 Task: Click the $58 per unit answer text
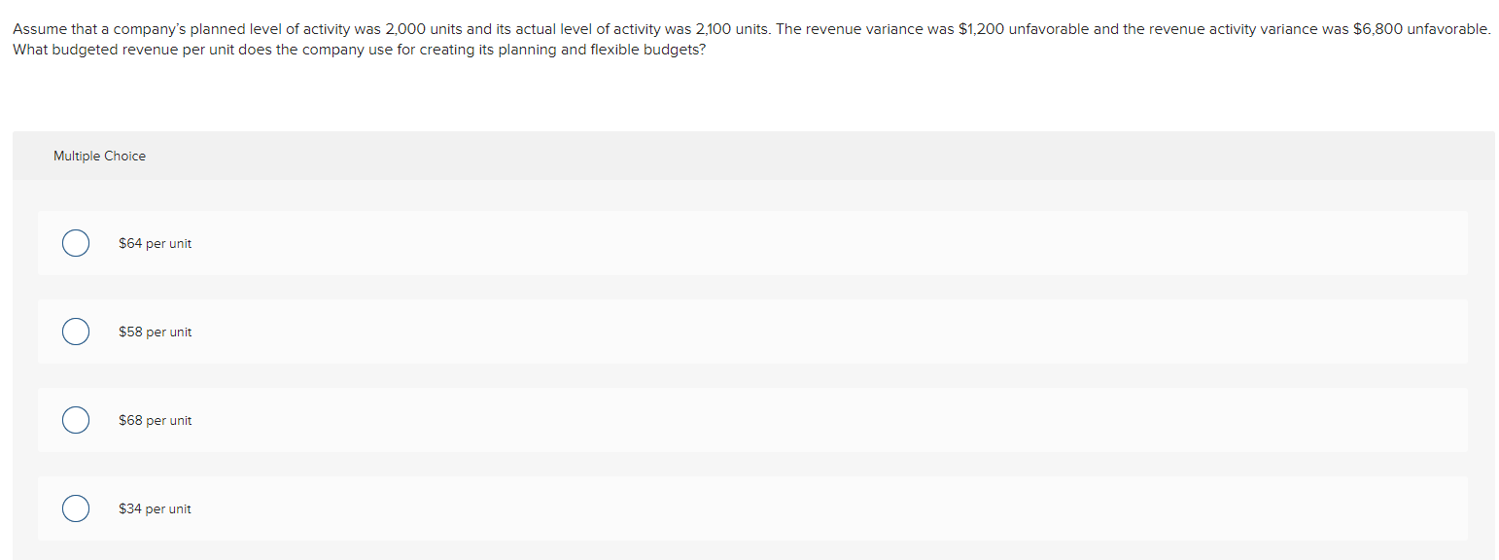pos(155,332)
